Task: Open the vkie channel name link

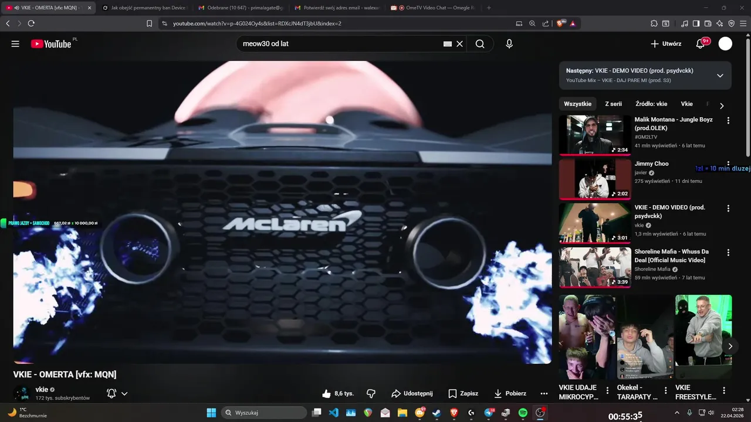Action: (42, 389)
